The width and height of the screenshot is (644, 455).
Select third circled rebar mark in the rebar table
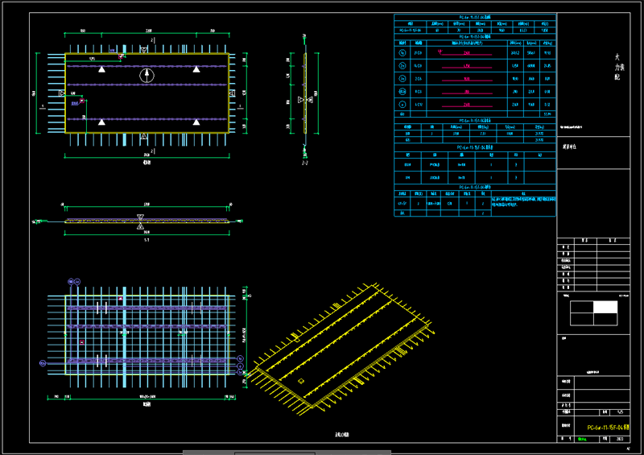[402, 78]
